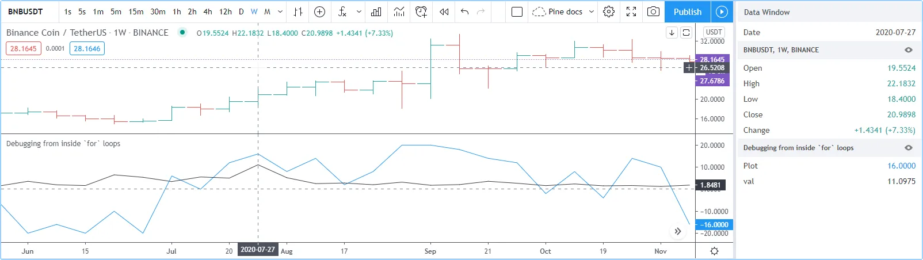Click the Publish button
This screenshot has width=923, height=260.
pyautogui.click(x=687, y=12)
